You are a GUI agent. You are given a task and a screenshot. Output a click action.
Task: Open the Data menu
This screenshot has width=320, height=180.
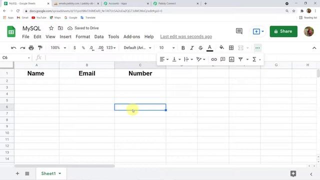99,36
